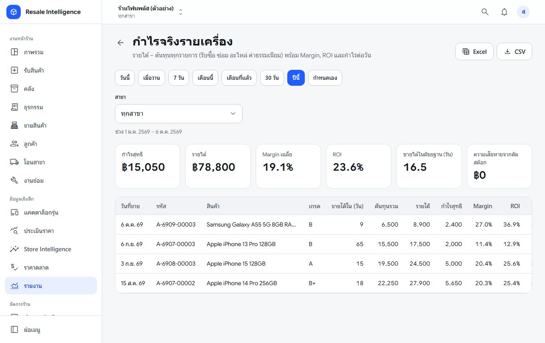Image resolution: width=545 pixels, height=343 pixels.
Task: Click the รายงาน bar chart icon
Action: (x=14, y=286)
